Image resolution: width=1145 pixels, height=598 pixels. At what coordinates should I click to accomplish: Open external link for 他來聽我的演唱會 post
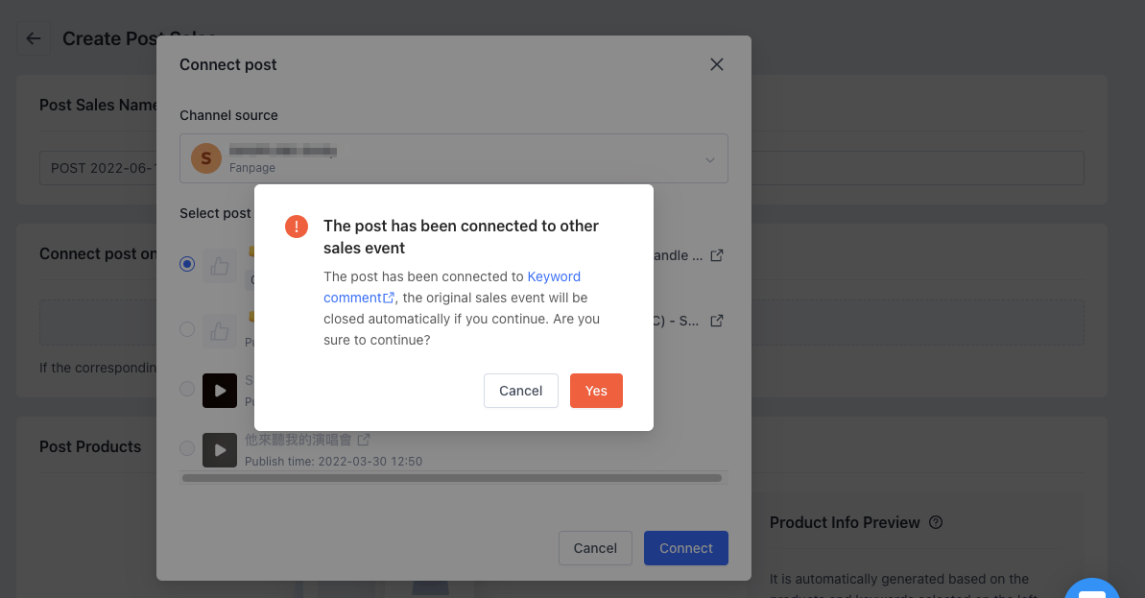pos(364,440)
